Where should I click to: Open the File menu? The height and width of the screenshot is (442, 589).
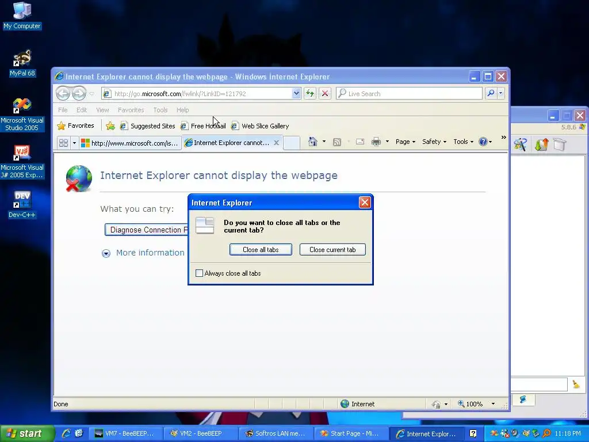pos(63,110)
